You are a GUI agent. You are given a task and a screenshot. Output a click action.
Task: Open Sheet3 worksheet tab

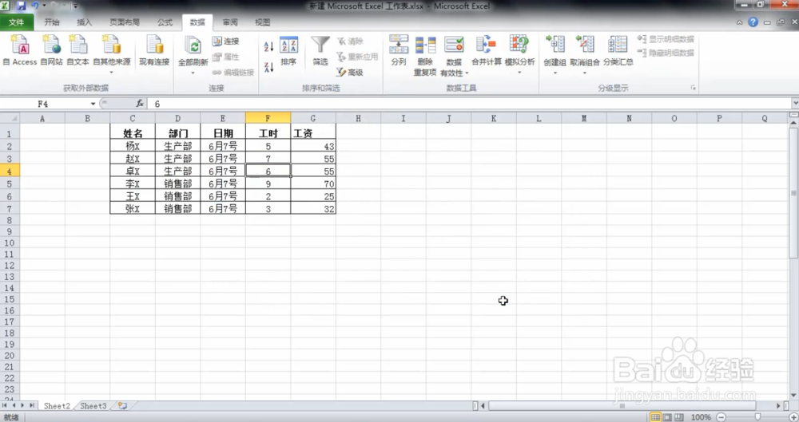tap(93, 406)
